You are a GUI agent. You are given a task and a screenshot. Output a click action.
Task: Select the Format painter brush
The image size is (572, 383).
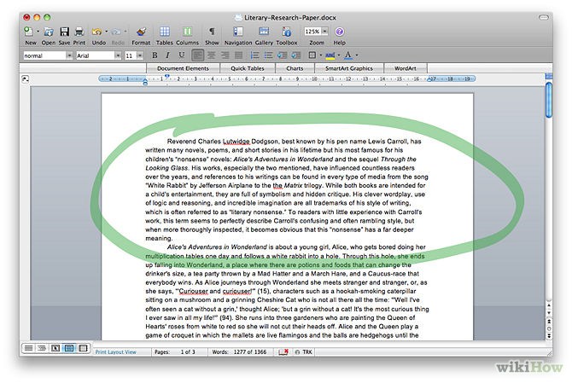(141, 32)
